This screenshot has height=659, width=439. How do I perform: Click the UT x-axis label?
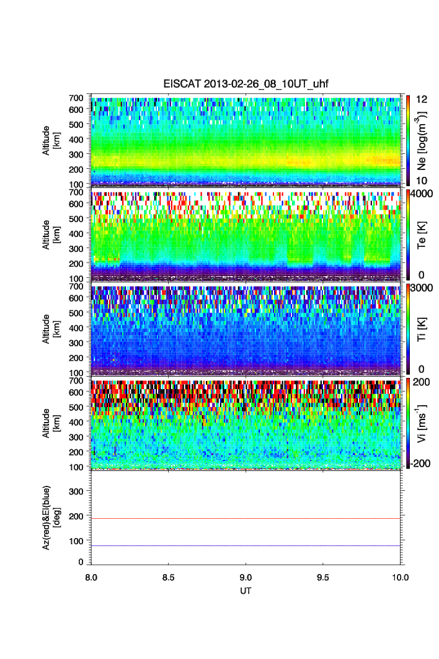(x=246, y=591)
